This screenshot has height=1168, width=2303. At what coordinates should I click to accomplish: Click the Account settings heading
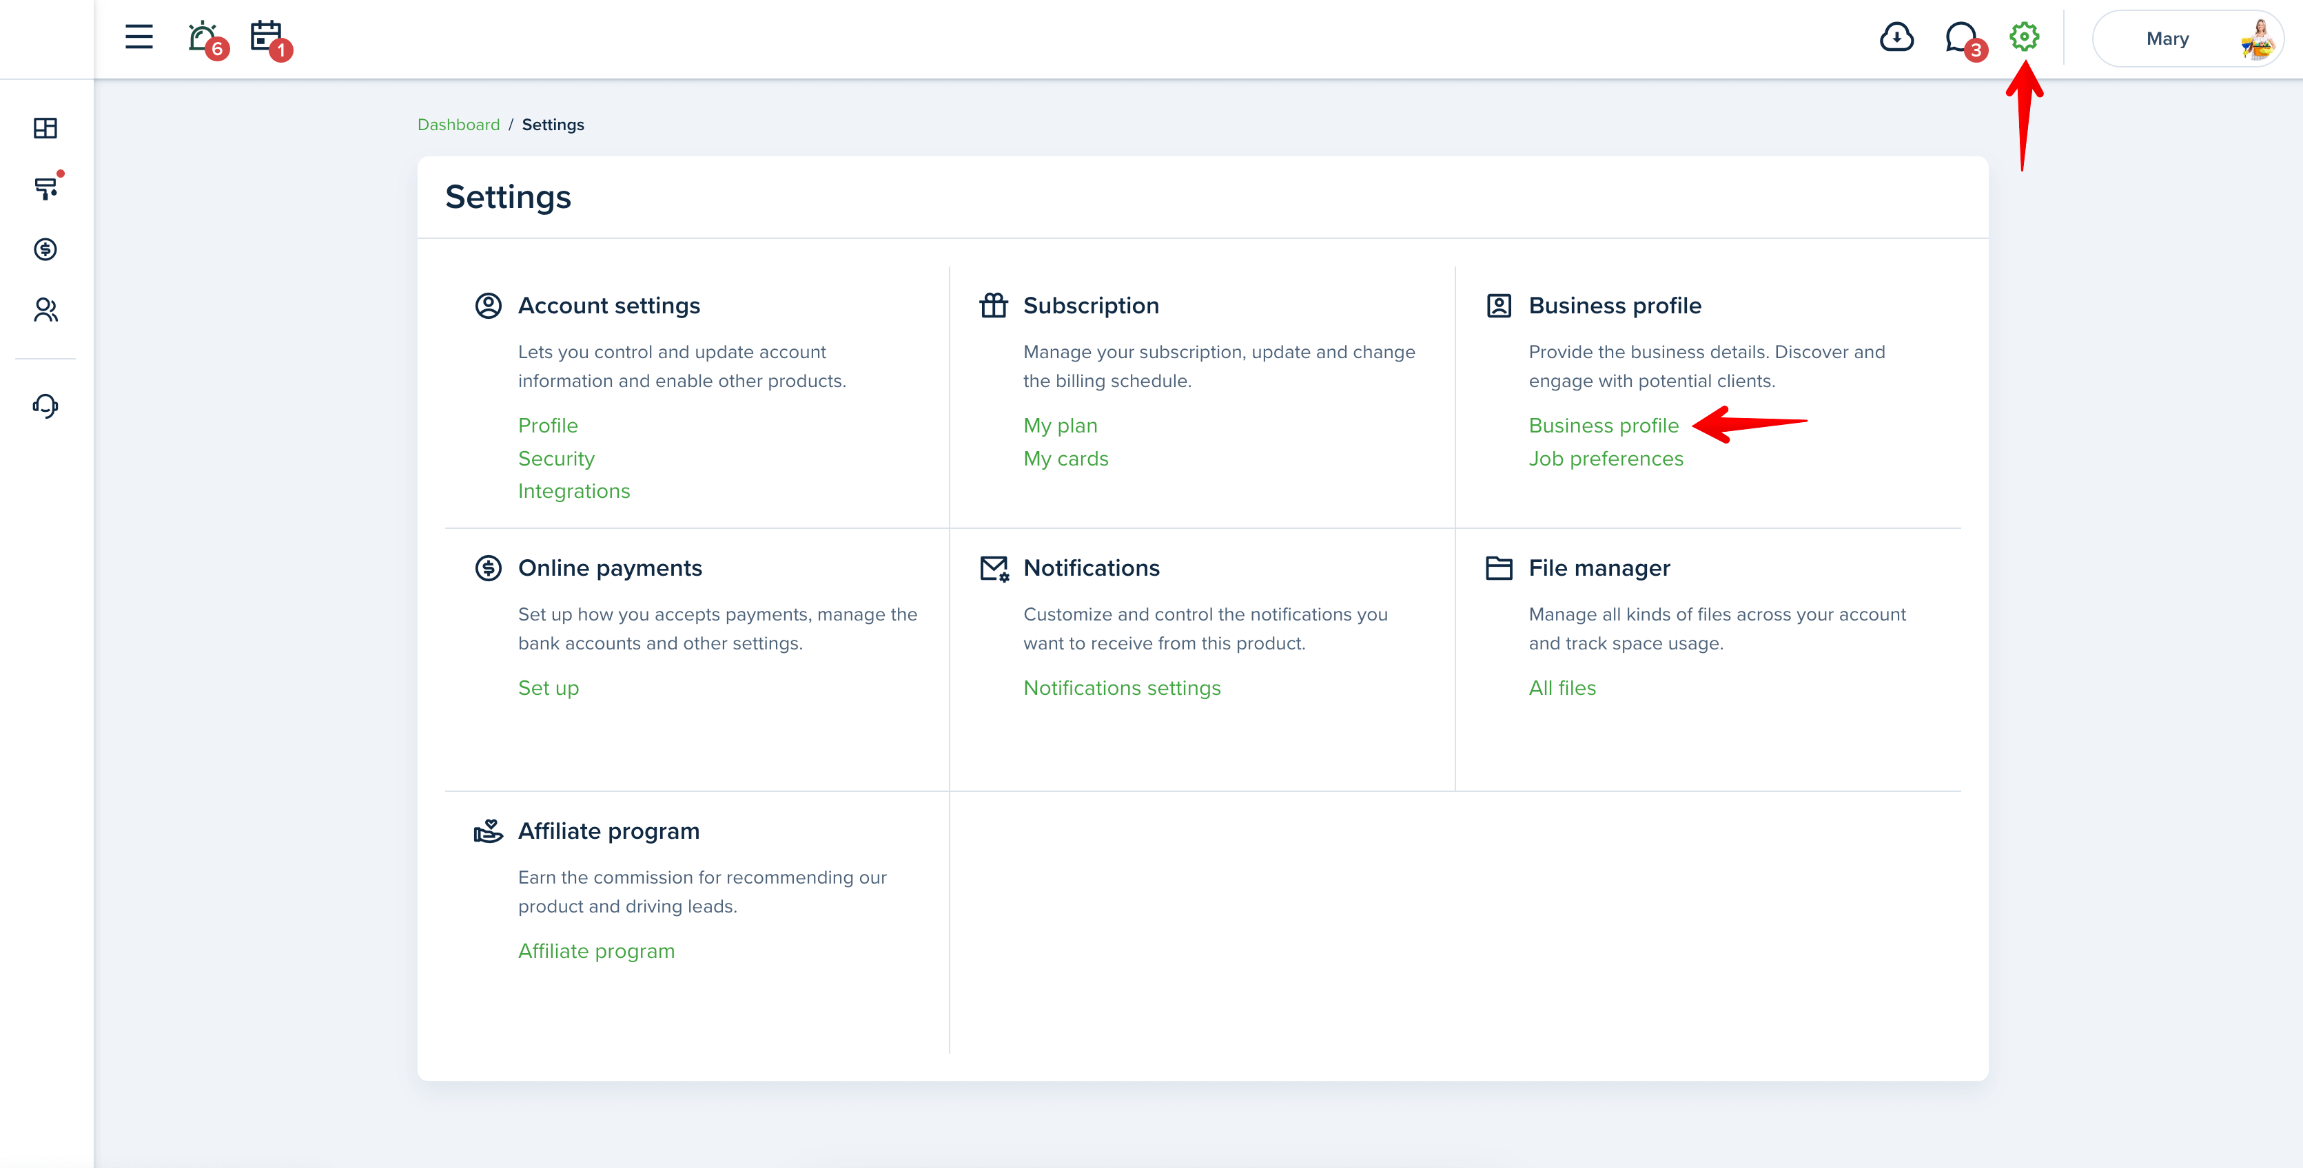click(609, 306)
